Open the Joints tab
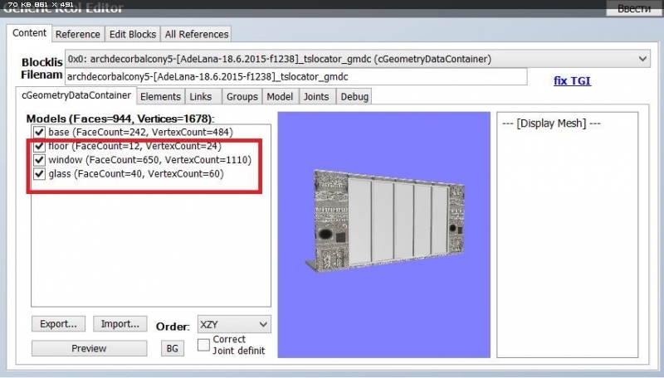This screenshot has width=664, height=378. pyautogui.click(x=315, y=97)
